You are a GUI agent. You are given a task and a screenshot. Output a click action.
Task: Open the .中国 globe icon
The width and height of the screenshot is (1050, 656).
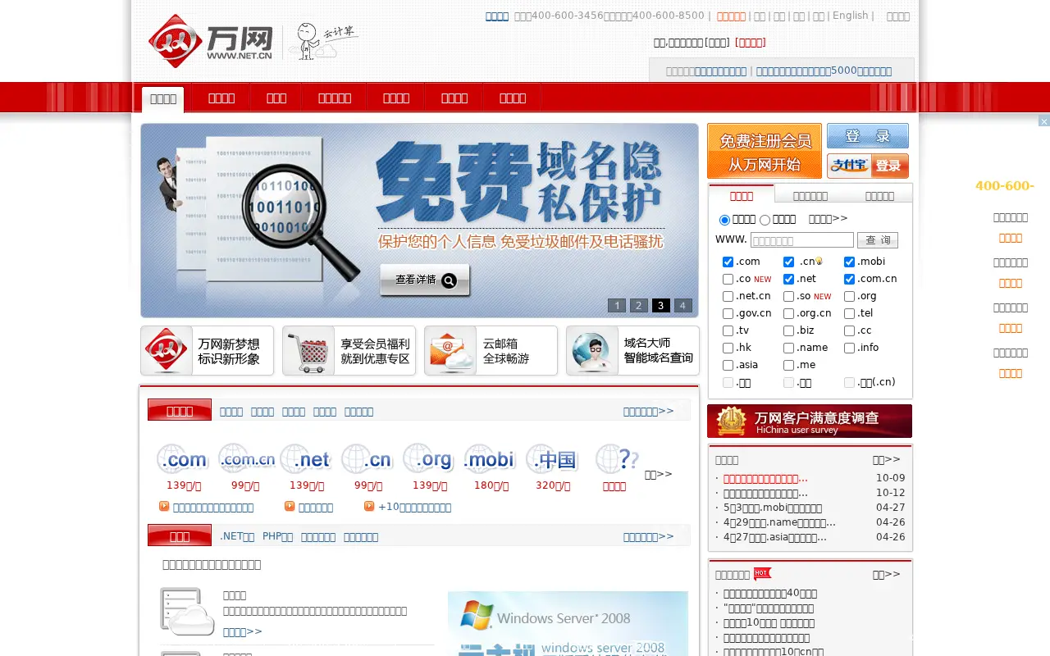pyautogui.click(x=552, y=459)
